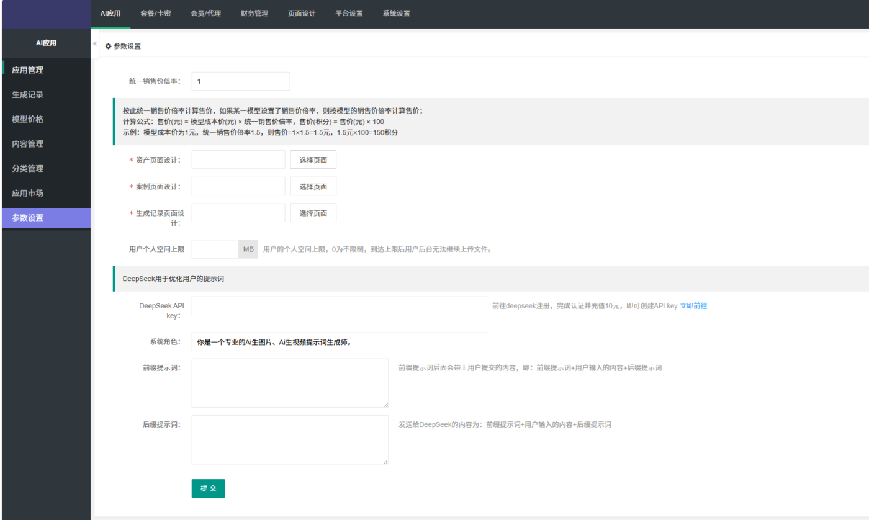
Task: Focus the 前缀提示词 textarea
Action: click(290, 383)
